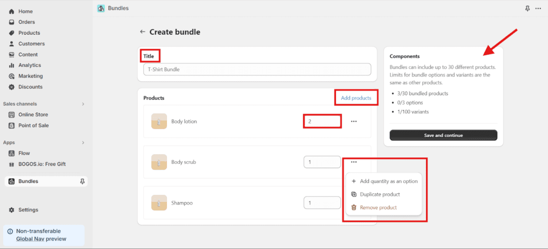Open the Flow app

point(24,153)
